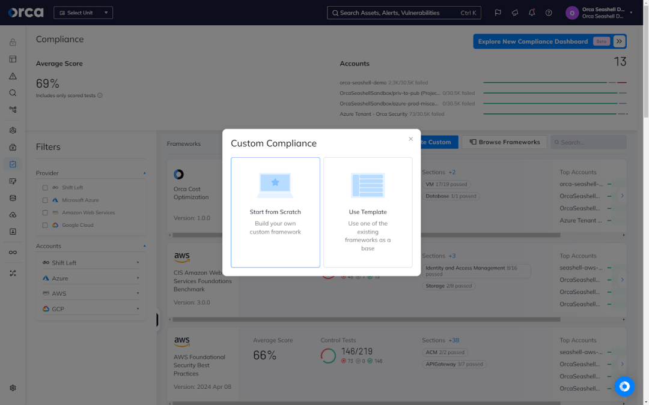Image resolution: width=649 pixels, height=405 pixels.
Task: Click the flag icon in top bar
Action: click(498, 13)
